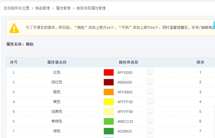
Task: Click the 排序 column header
Action: [200, 62]
